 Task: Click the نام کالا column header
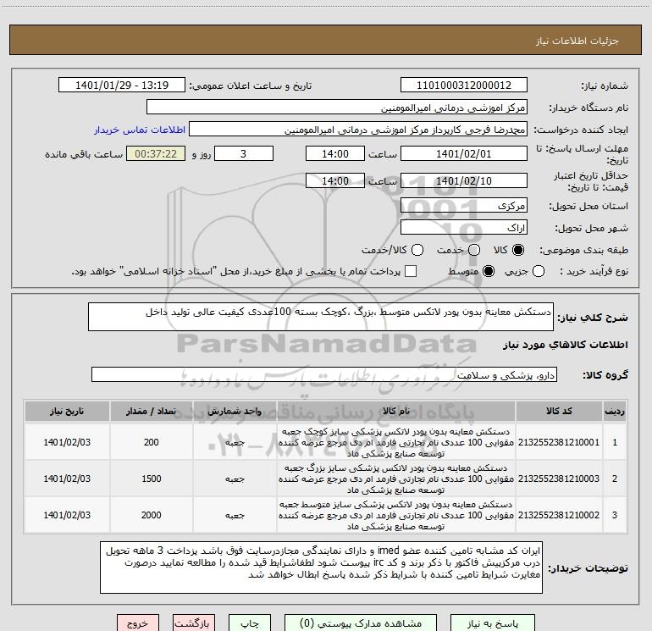tap(396, 412)
